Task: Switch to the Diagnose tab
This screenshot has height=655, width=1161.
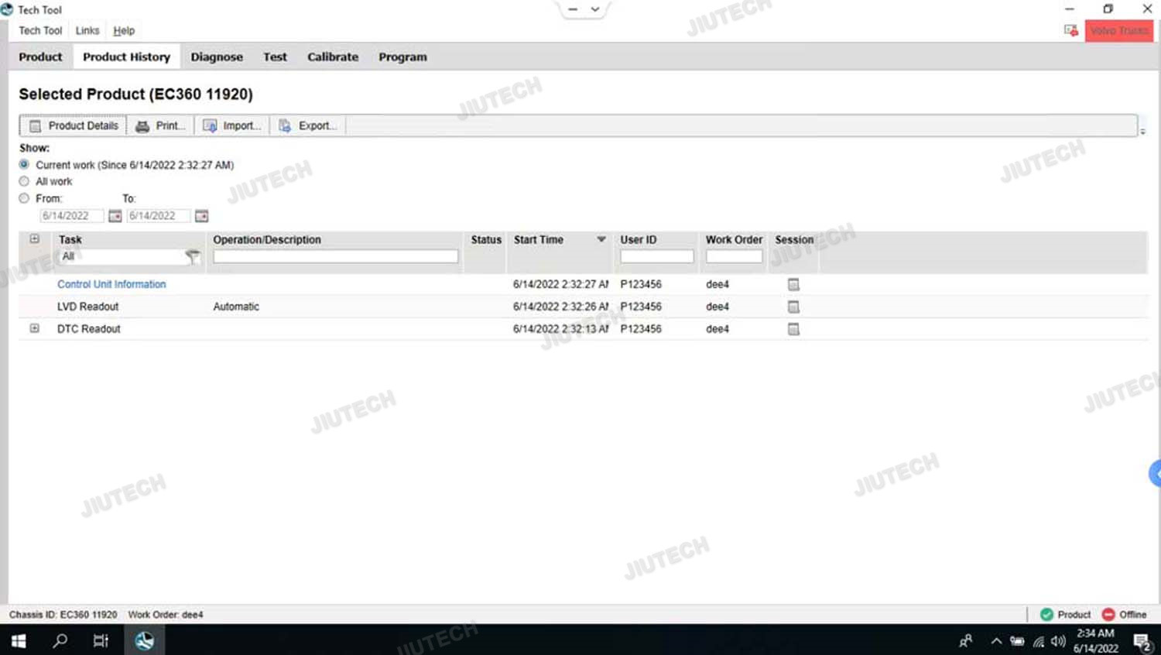Action: (217, 57)
